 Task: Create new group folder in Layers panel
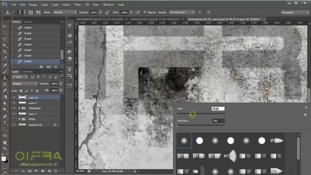[x=43, y=171]
